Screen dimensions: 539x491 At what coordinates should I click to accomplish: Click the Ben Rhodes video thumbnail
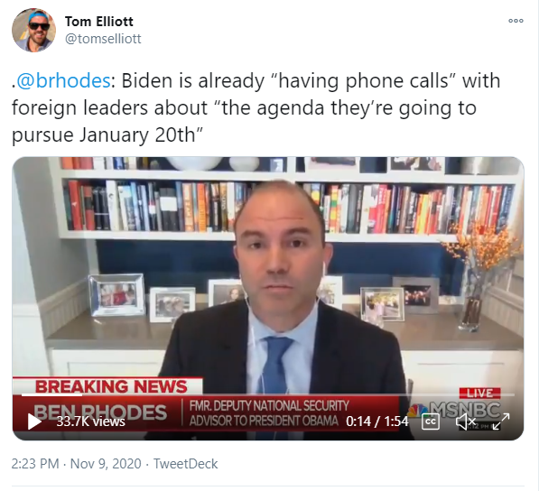[x=268, y=298]
